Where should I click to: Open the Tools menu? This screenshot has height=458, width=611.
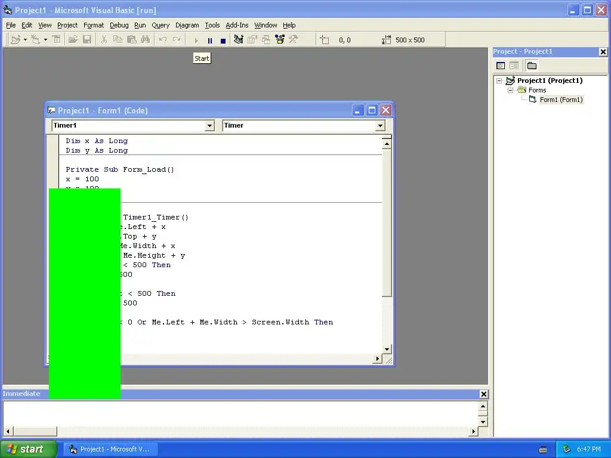click(x=212, y=25)
